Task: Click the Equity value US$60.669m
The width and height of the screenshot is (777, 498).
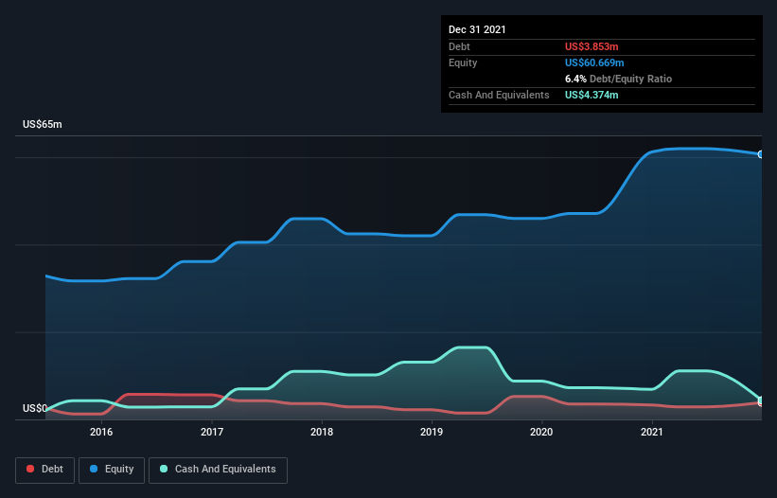Action: pos(594,62)
